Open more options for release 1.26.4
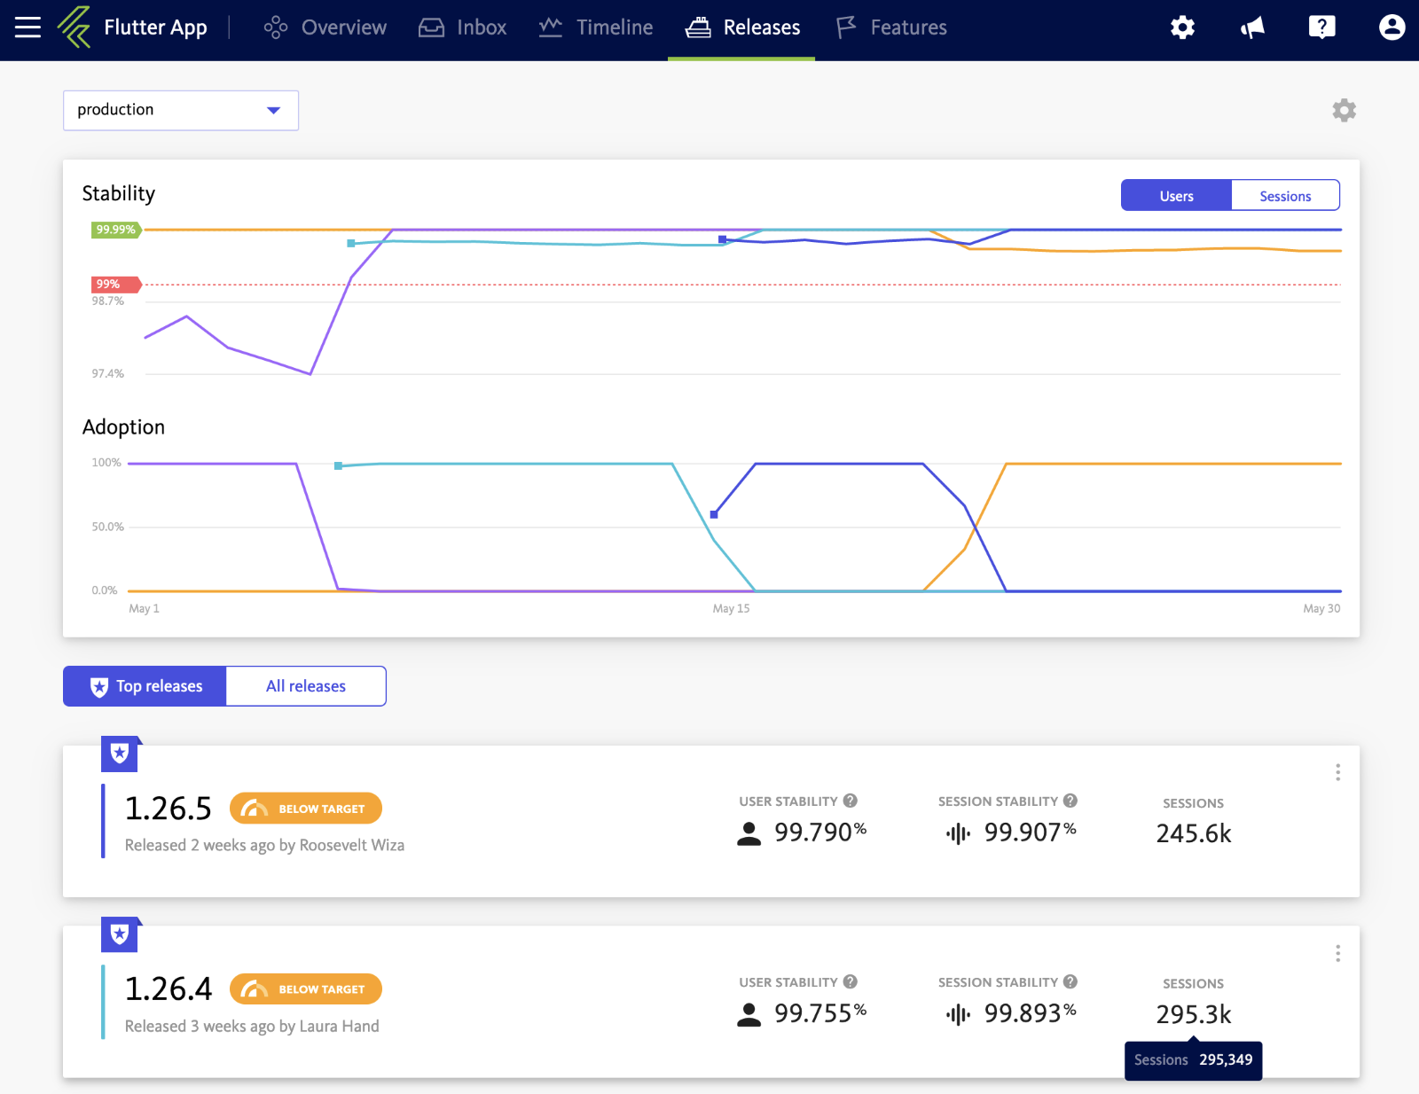This screenshot has width=1419, height=1094. 1337,953
